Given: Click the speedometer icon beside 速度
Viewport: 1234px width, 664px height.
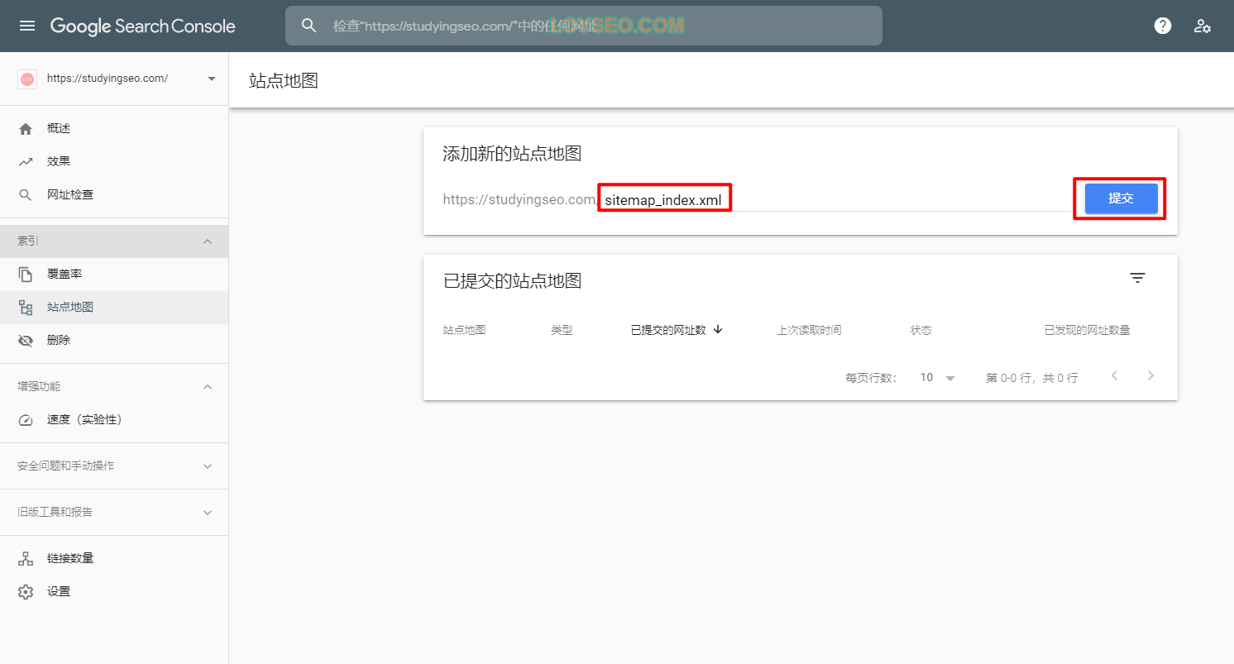Looking at the screenshot, I should point(26,420).
